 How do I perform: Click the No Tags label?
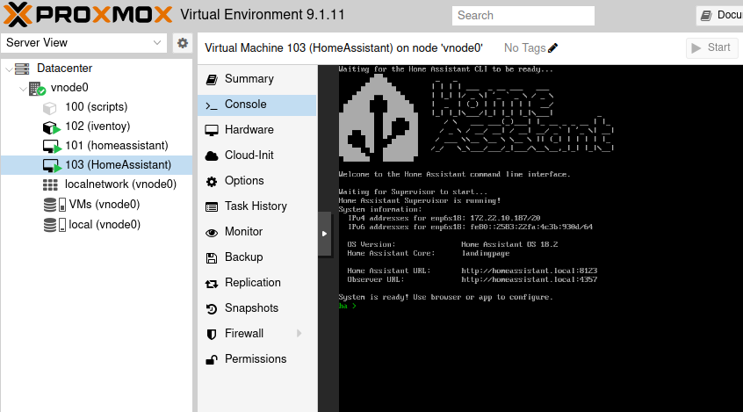tap(525, 48)
